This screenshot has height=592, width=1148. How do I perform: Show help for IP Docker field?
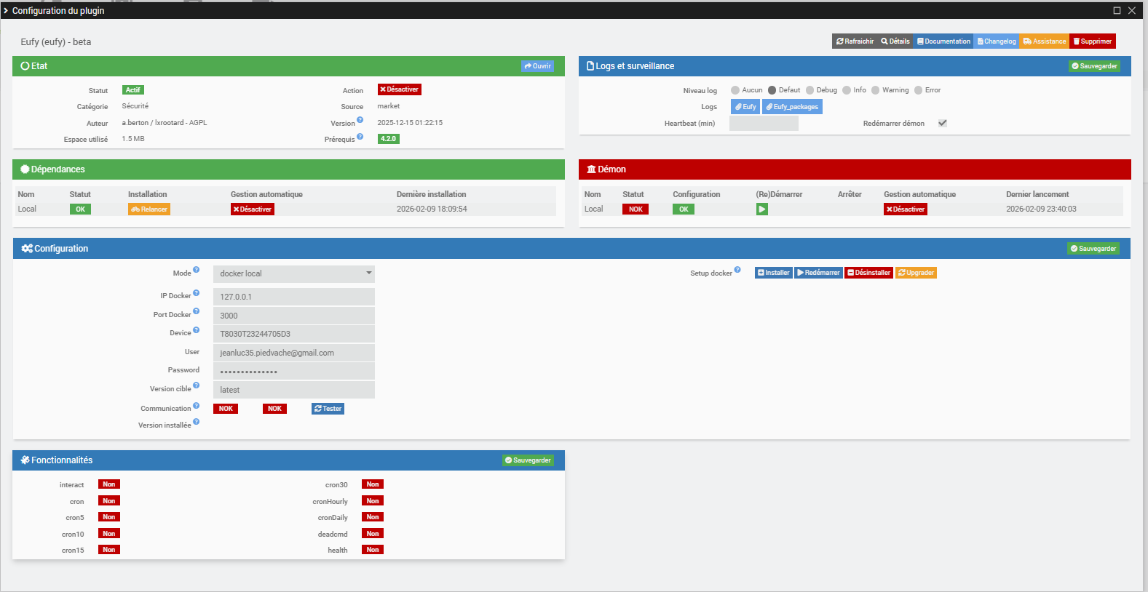196,292
